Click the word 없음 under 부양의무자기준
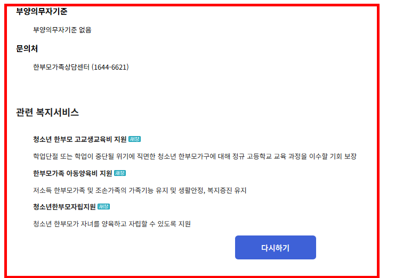 [x=85, y=30]
